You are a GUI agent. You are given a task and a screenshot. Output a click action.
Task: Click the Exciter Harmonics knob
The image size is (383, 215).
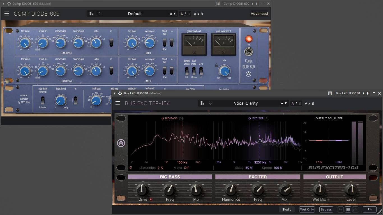coord(231,190)
